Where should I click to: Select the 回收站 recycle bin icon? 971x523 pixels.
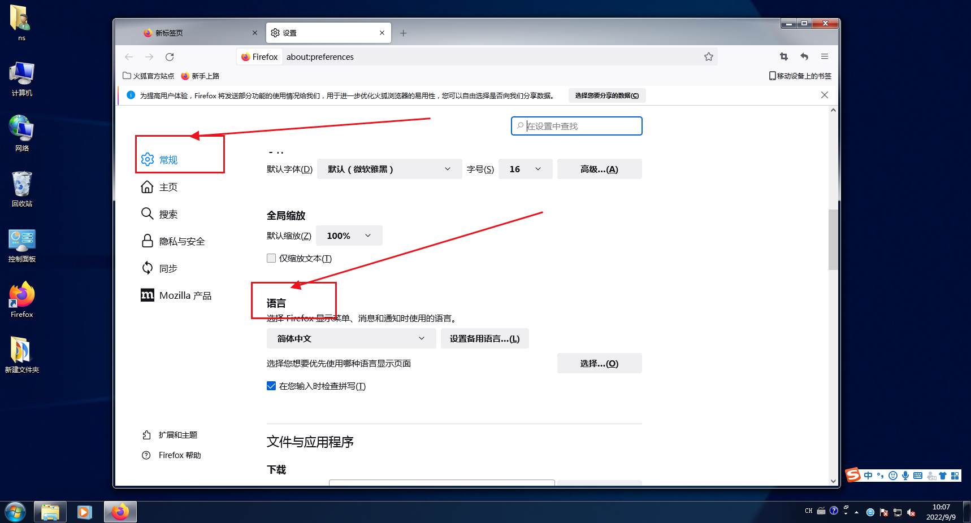[22, 189]
